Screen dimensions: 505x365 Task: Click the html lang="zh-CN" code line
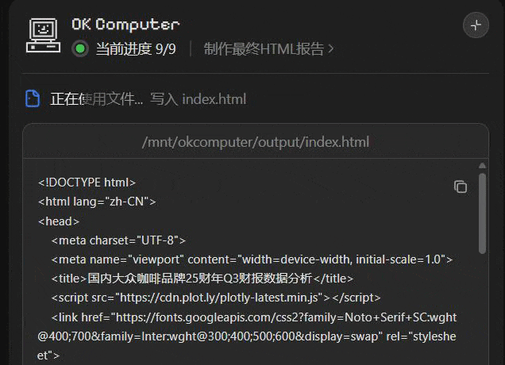97,202
